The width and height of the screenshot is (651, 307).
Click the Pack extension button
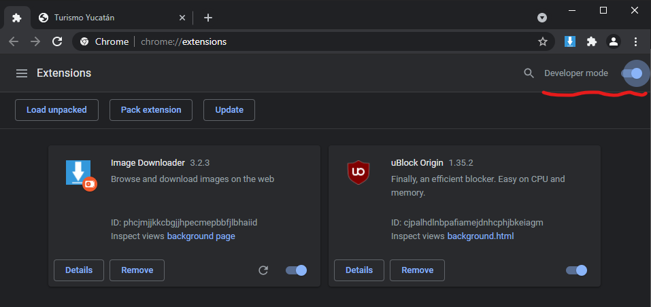pos(151,110)
